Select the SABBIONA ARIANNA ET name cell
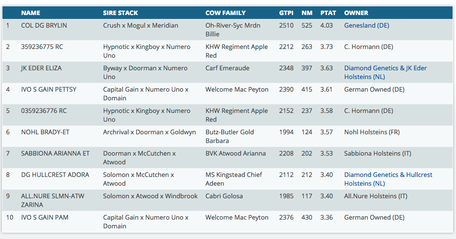456x239 pixels. 55,154
